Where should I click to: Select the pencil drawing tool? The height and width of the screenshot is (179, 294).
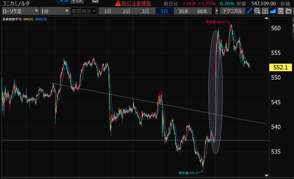click(249, 11)
